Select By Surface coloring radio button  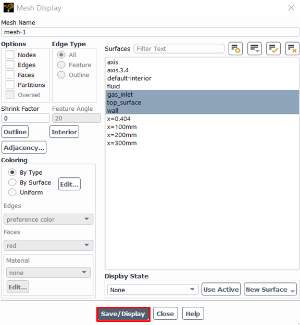point(12,183)
